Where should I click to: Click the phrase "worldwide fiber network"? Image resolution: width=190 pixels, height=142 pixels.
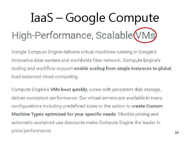pos(96,60)
